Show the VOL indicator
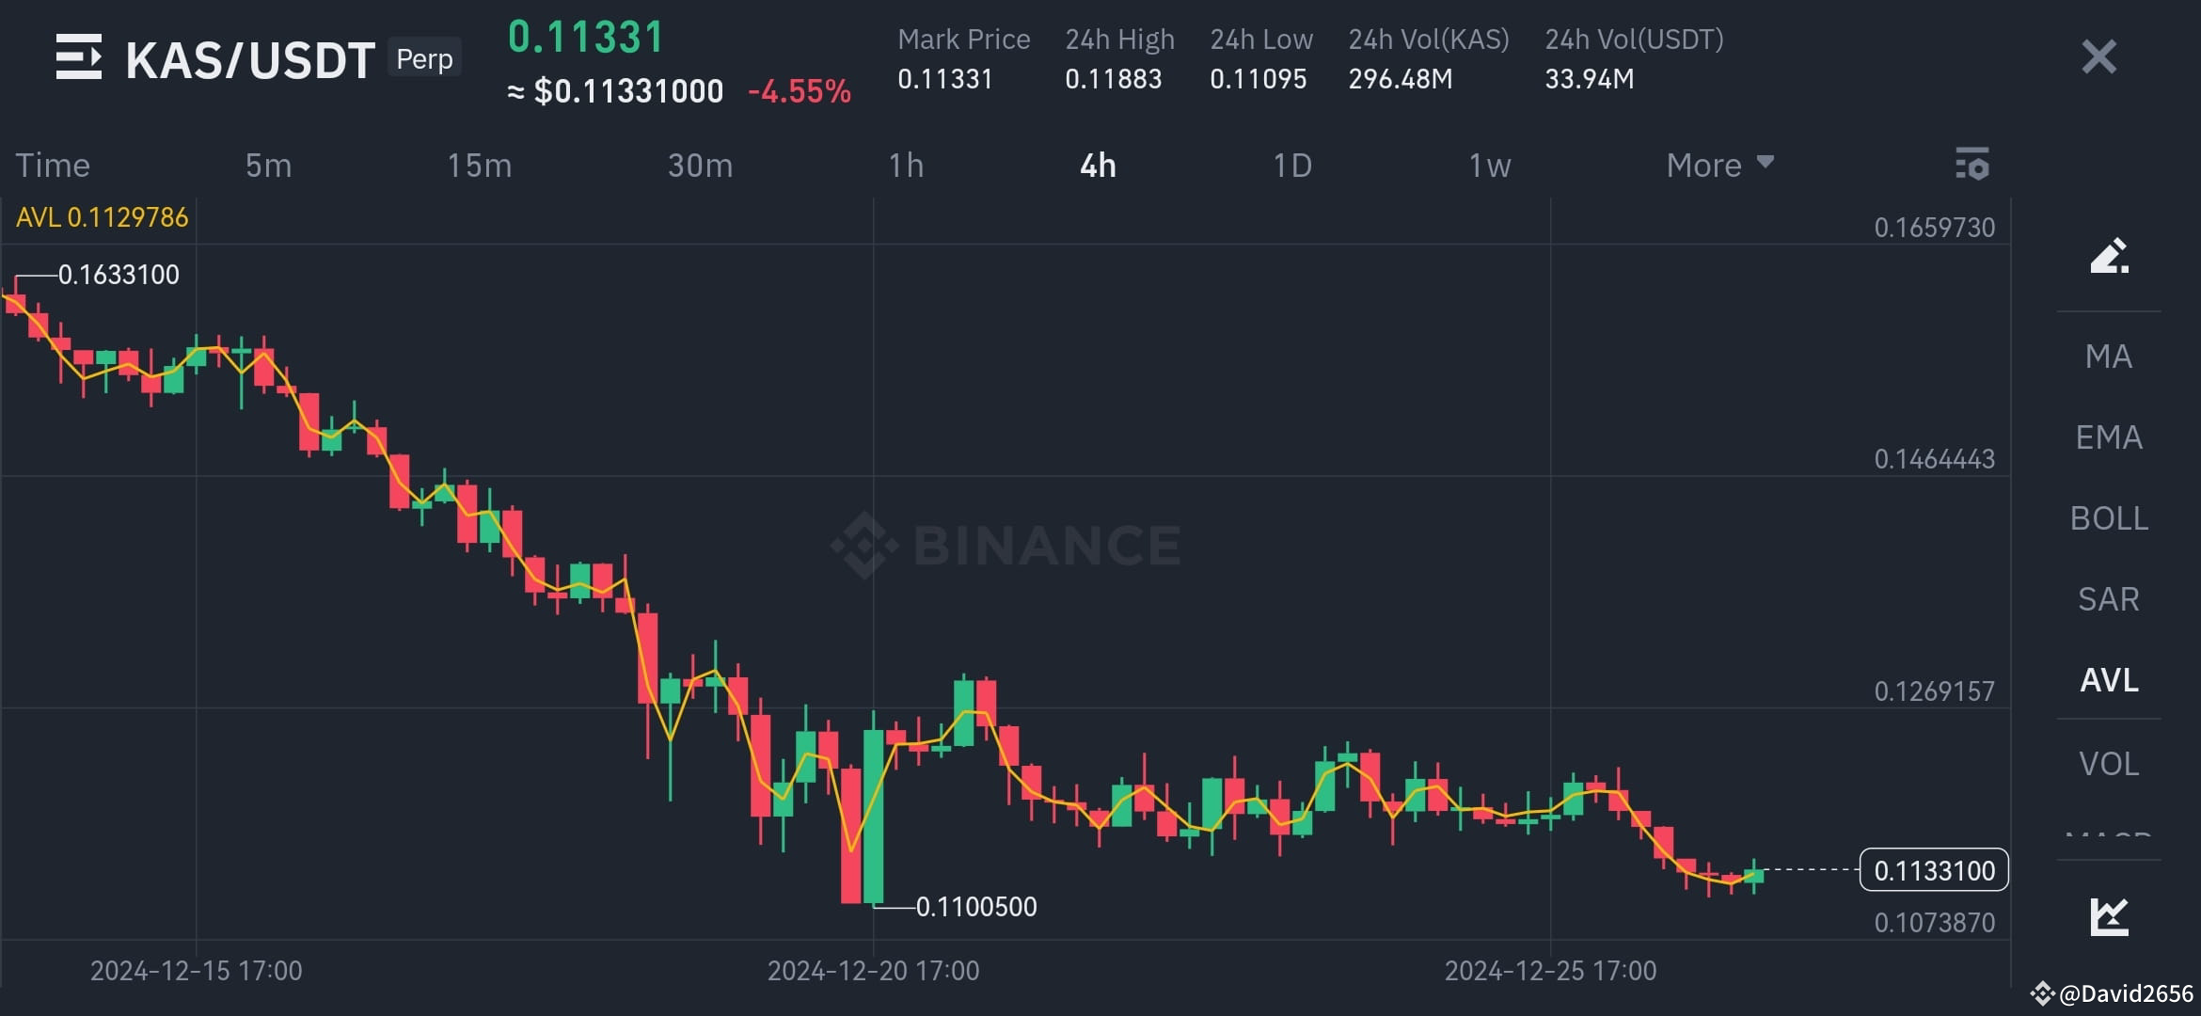Viewport: 2201px width, 1016px height. pyautogui.click(x=2108, y=764)
